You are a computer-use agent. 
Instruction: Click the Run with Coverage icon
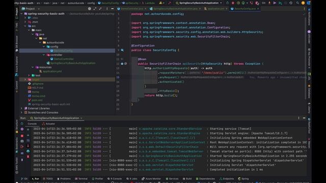[x=238, y=3]
